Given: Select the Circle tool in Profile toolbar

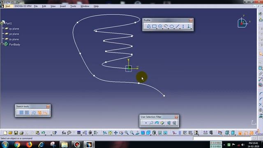Looking at the screenshot, I should coord(160,26).
